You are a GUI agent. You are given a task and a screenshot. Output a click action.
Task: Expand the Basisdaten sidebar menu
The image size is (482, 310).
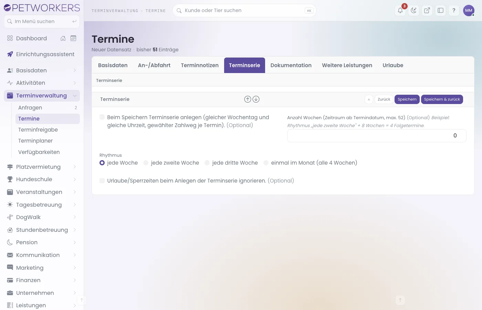click(x=42, y=70)
